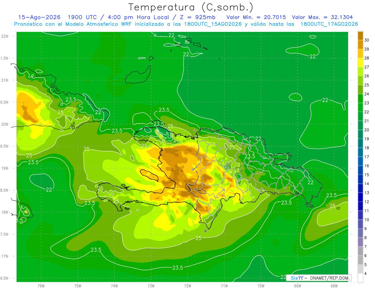Click the '7' label on color scale
This screenshot has width=375, height=290.
click(366, 247)
